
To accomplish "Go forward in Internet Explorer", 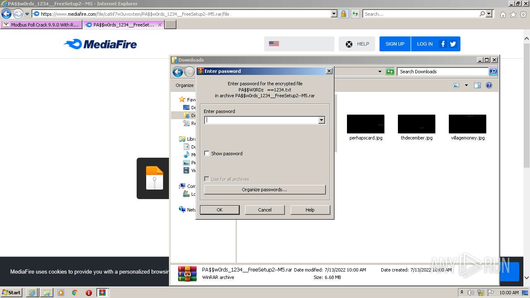I will (17, 14).
